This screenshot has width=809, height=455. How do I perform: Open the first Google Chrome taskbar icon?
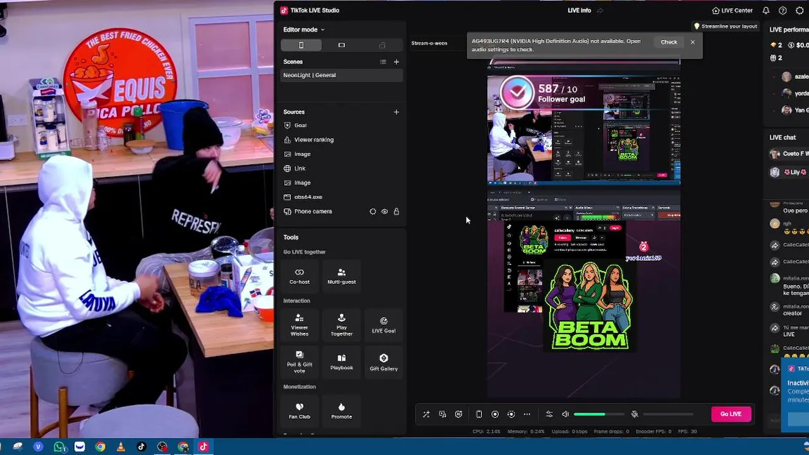(100, 447)
